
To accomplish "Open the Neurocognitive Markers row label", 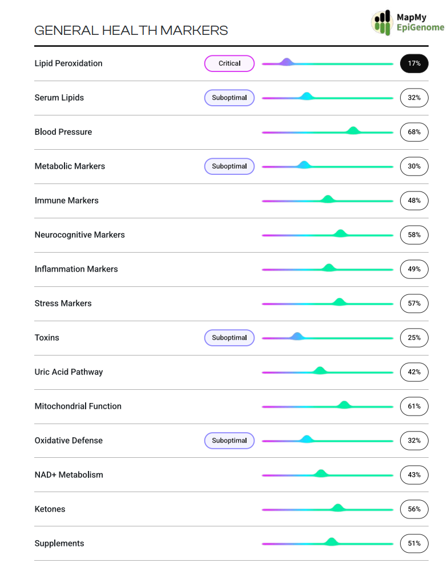I will 79,235.
